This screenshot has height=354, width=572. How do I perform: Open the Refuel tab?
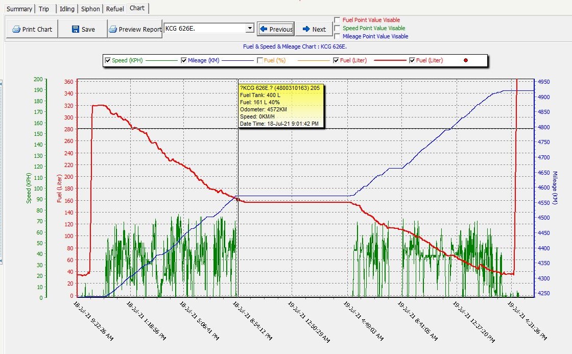point(114,9)
